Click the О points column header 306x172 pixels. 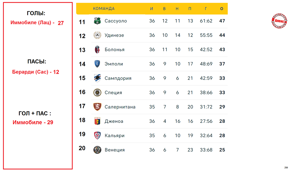(x=222, y=9)
